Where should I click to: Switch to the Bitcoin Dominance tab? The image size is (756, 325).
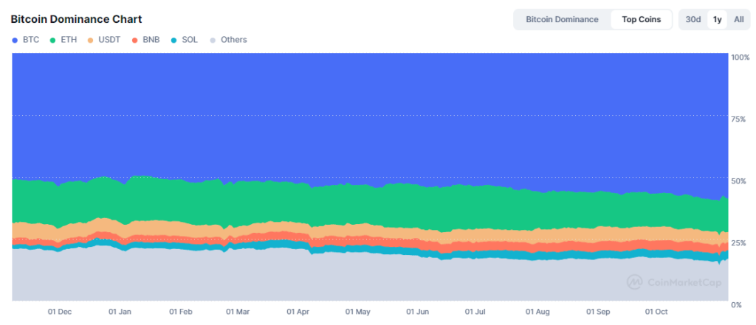click(562, 20)
